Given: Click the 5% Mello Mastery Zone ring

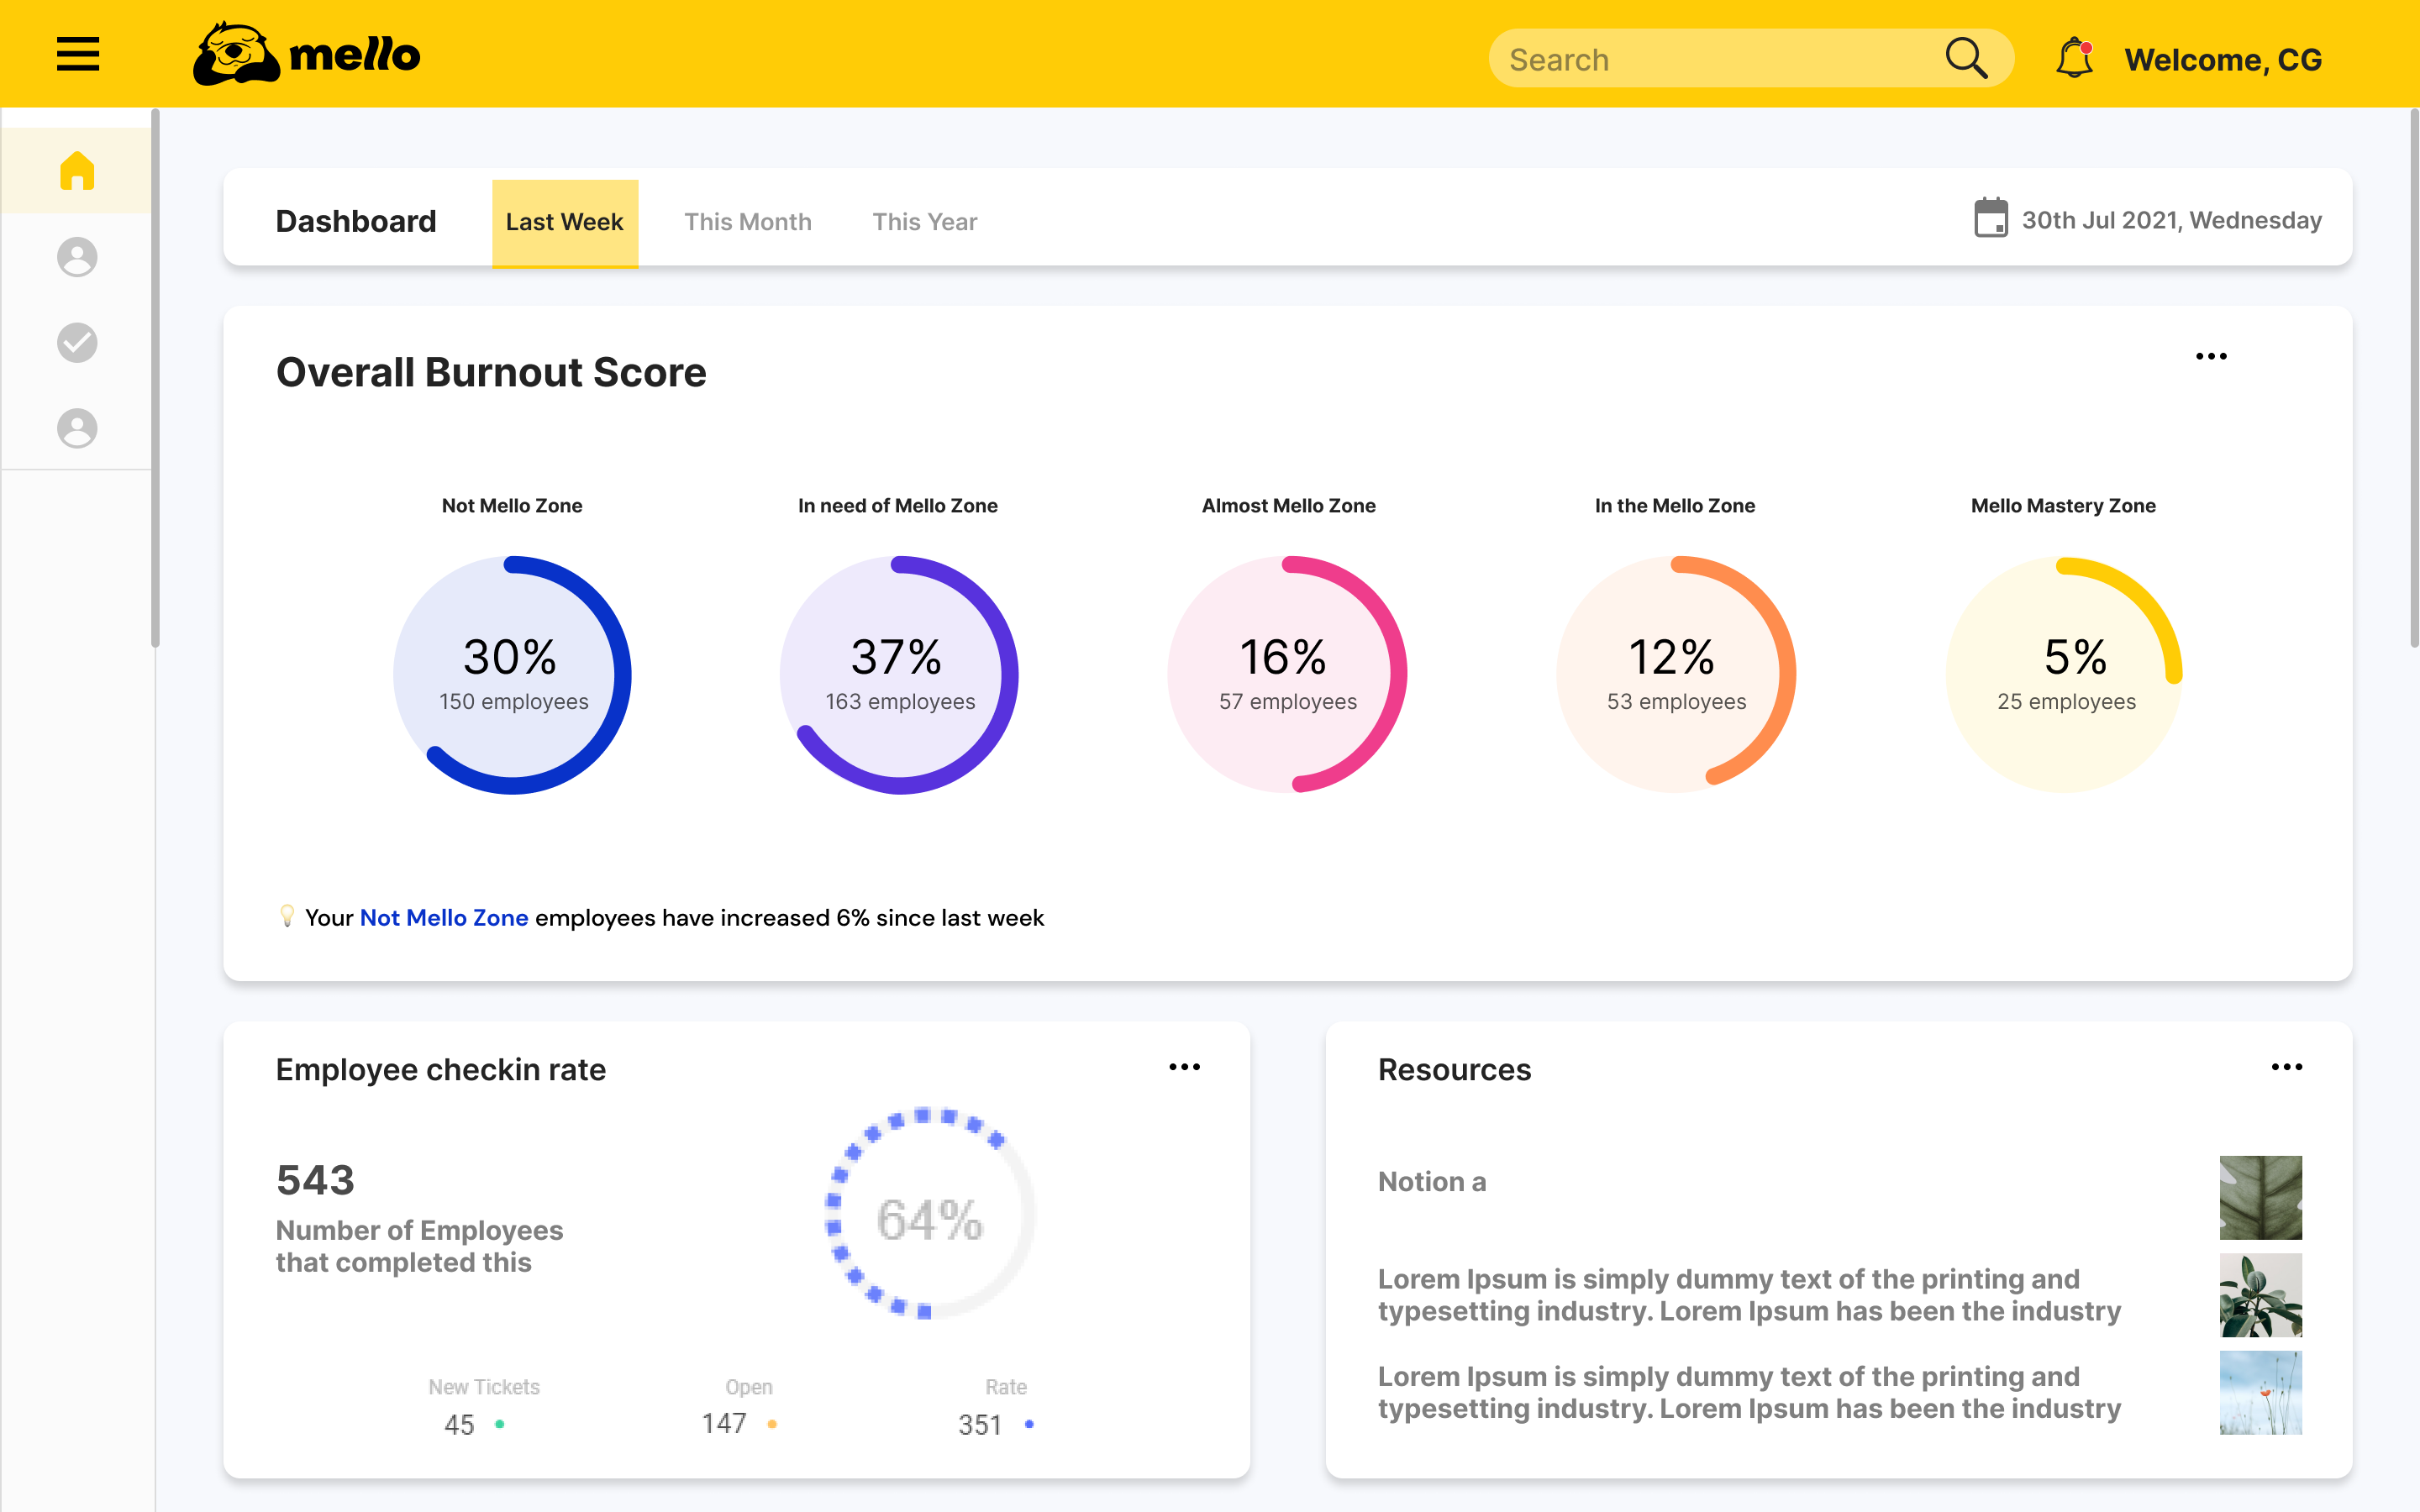Looking at the screenshot, I should point(2064,675).
